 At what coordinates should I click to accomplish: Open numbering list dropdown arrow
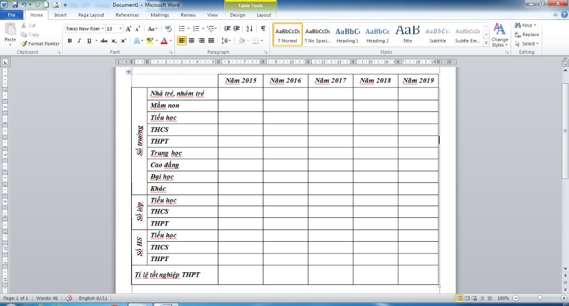(x=202, y=29)
